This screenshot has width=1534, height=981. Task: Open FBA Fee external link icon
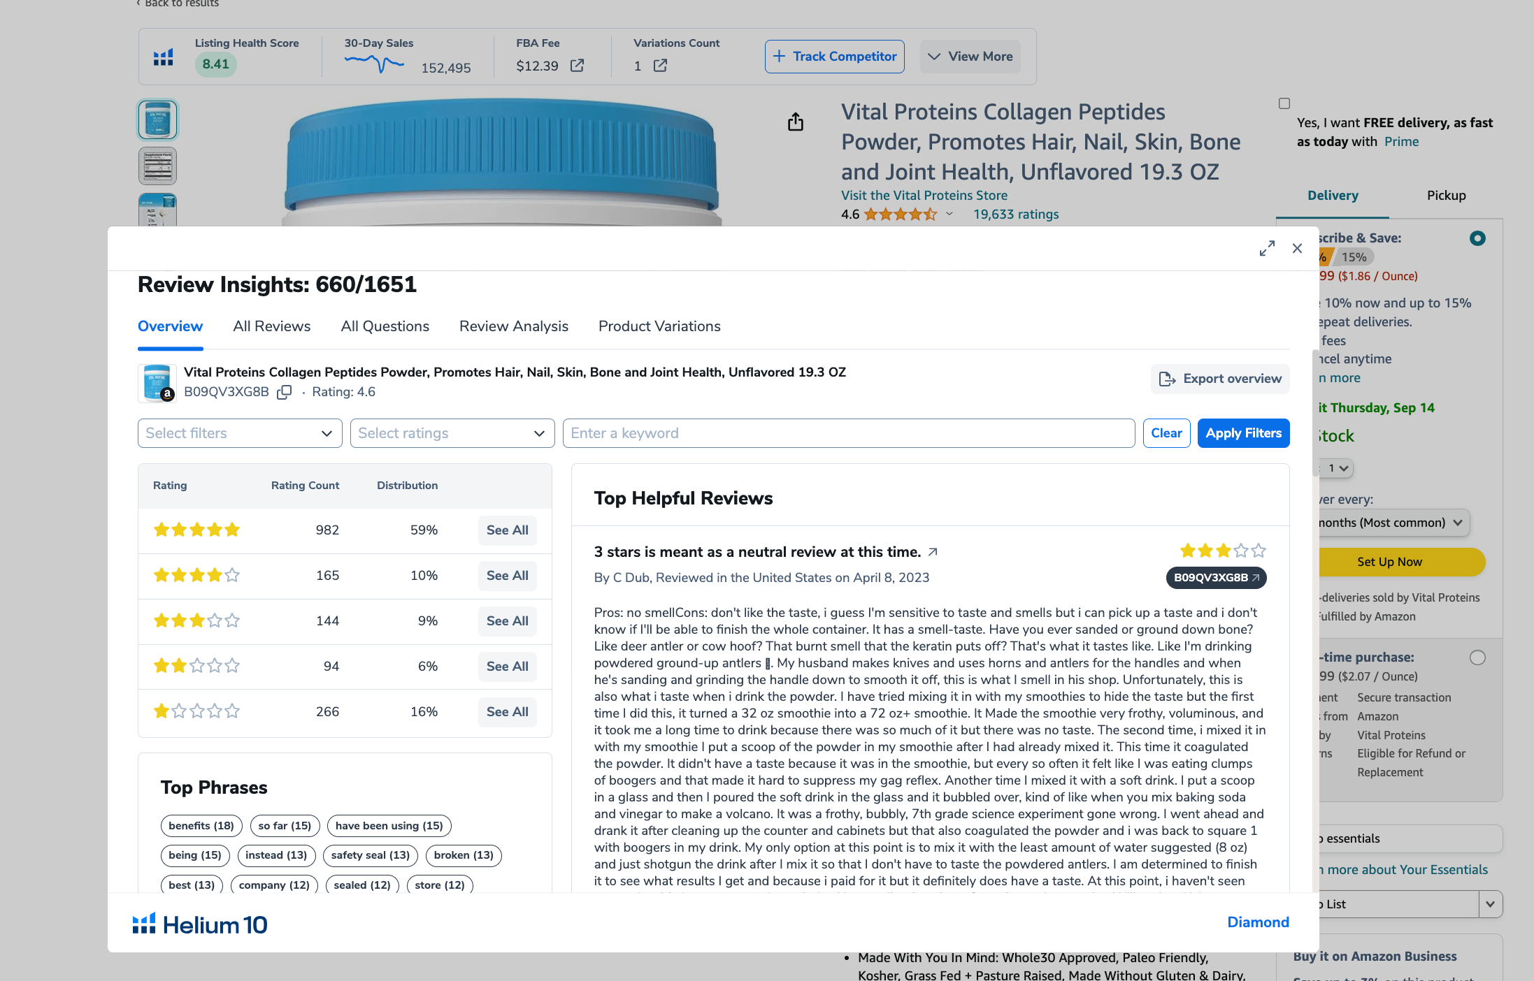click(x=577, y=66)
